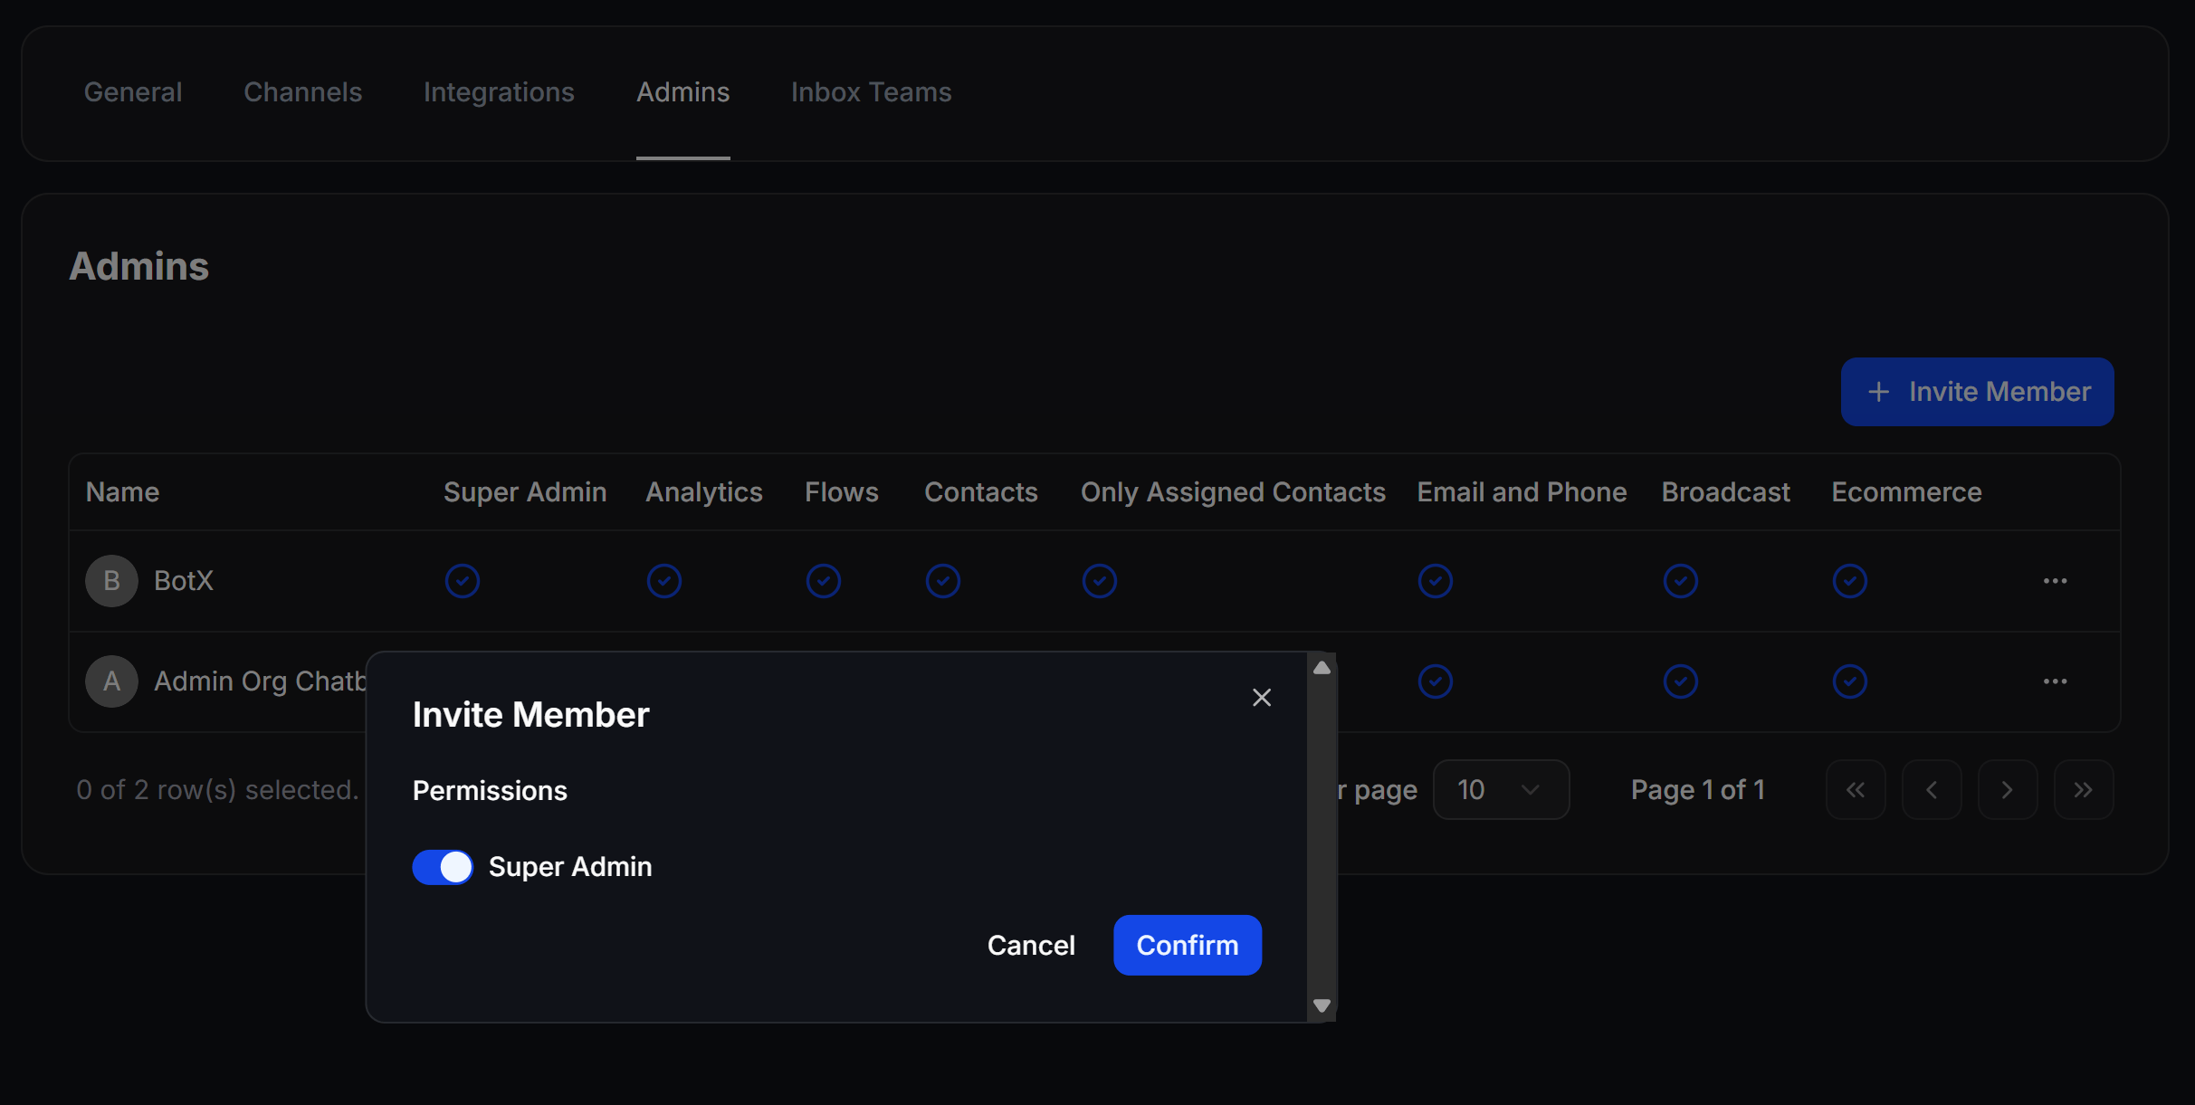Click the Admin Org Chatbot name text
2195x1105 pixels.
(x=260, y=681)
